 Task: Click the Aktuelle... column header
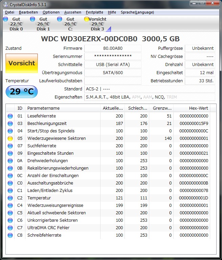tap(112, 108)
